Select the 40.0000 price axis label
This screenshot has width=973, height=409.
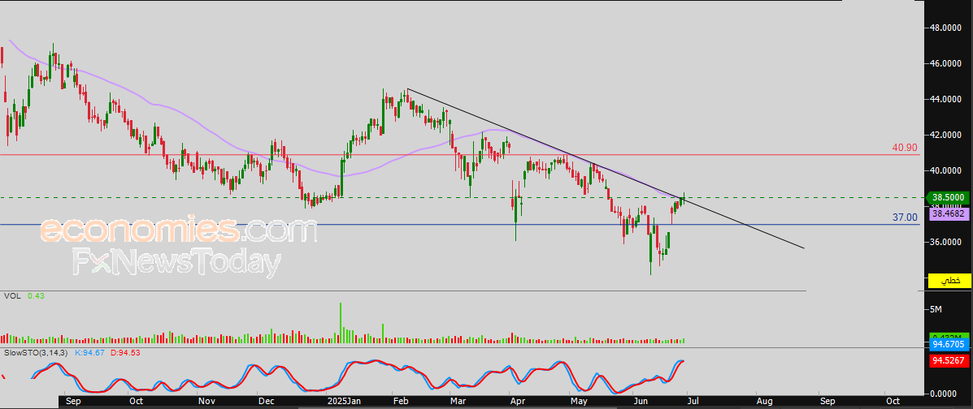pos(945,170)
